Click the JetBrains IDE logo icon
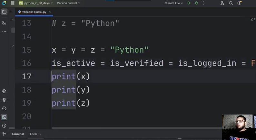The height and width of the screenshot is (140, 256). pyautogui.click(x=4, y=3)
